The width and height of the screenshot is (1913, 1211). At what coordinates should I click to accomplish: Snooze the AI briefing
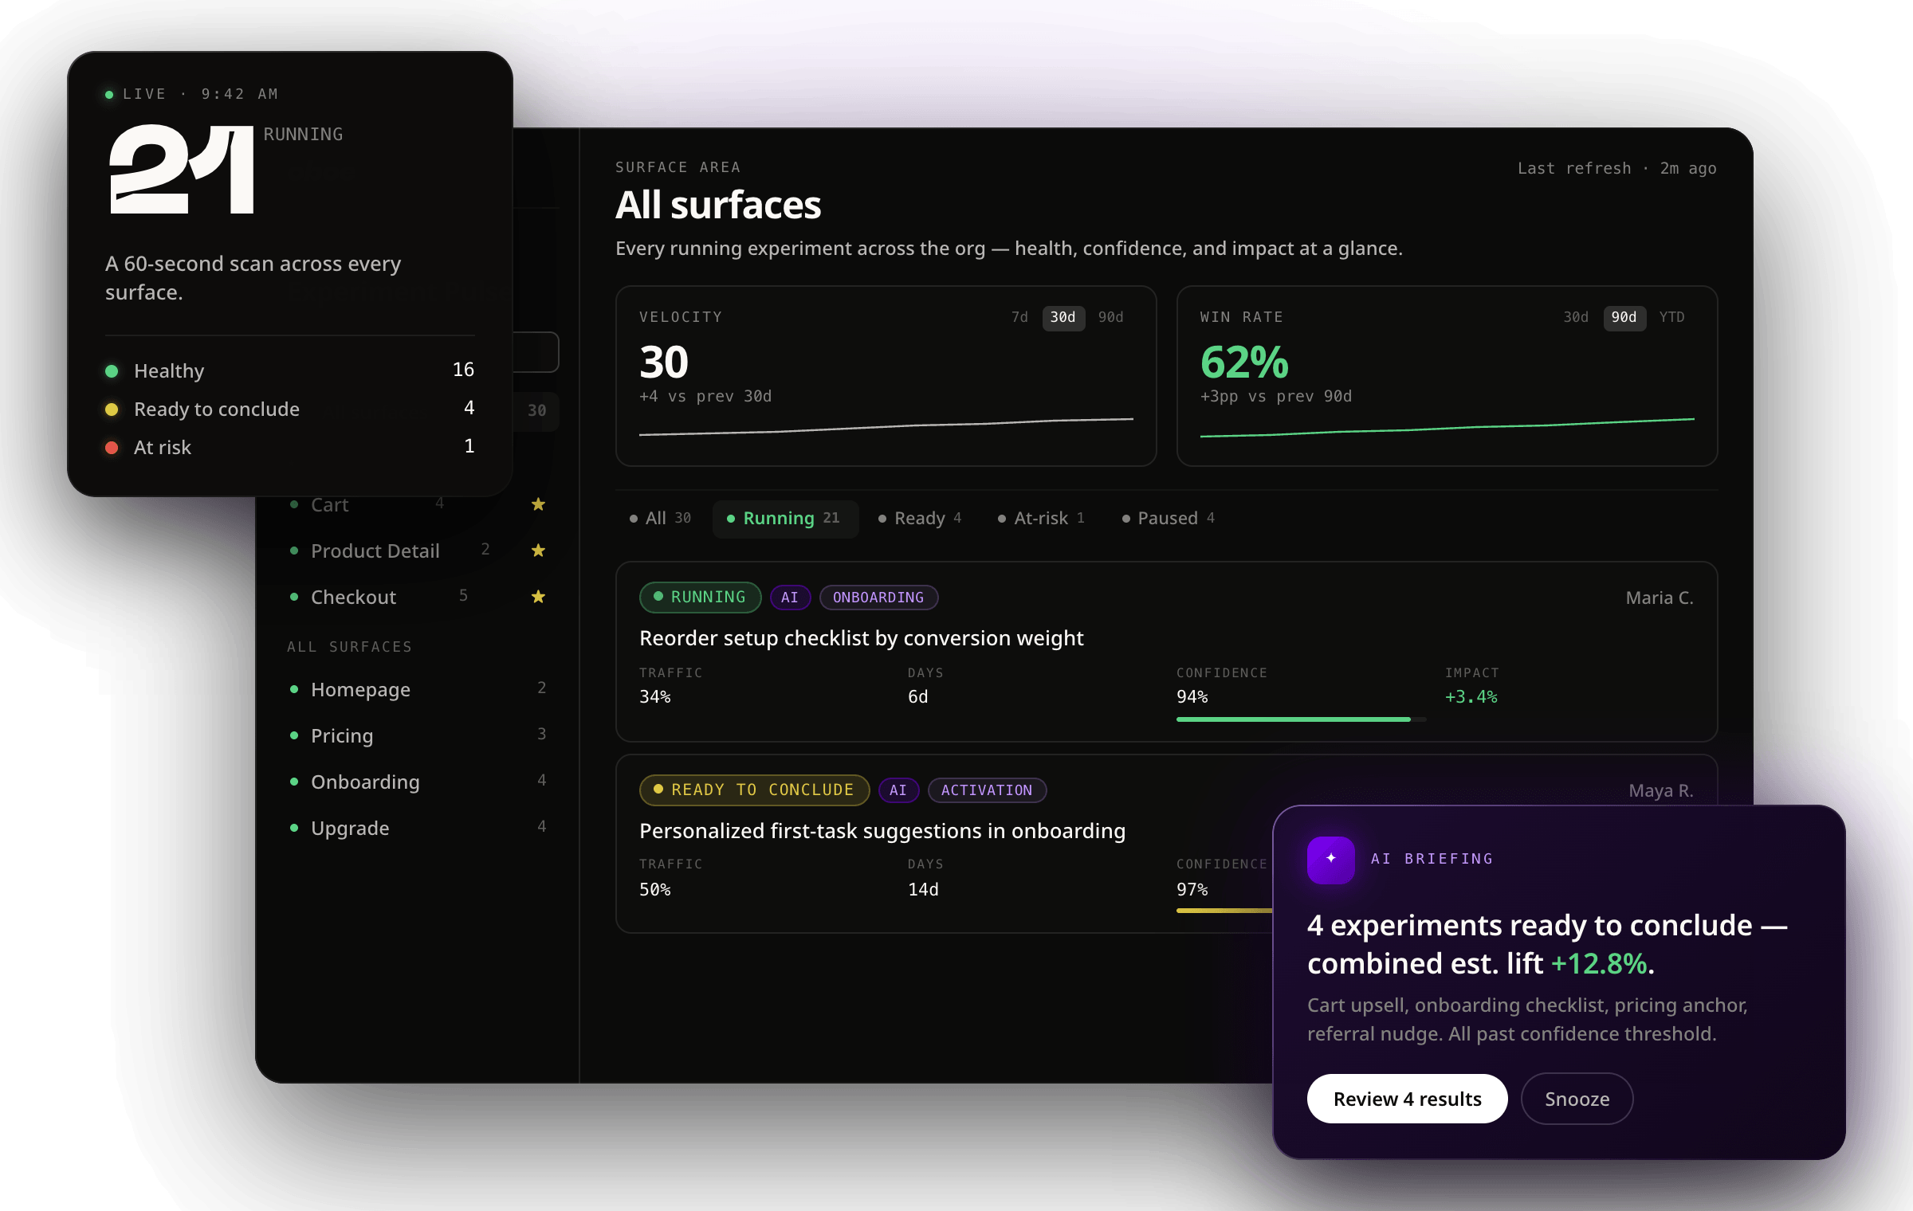pos(1577,1099)
